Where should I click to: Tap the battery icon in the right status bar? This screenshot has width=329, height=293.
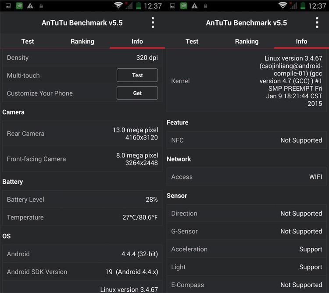[303, 6]
